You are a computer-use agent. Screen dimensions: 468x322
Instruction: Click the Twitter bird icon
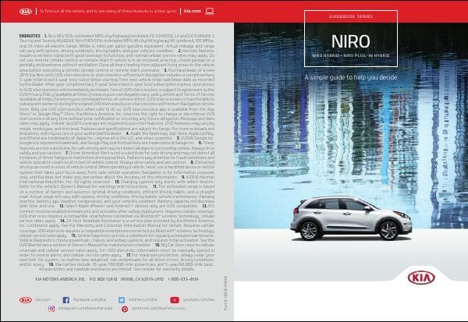[122, 300]
